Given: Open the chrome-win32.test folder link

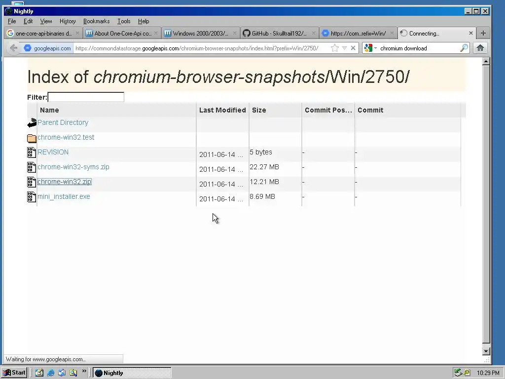Looking at the screenshot, I should tap(66, 137).
